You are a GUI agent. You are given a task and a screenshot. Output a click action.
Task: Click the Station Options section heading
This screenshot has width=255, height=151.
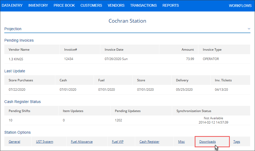[17, 132]
